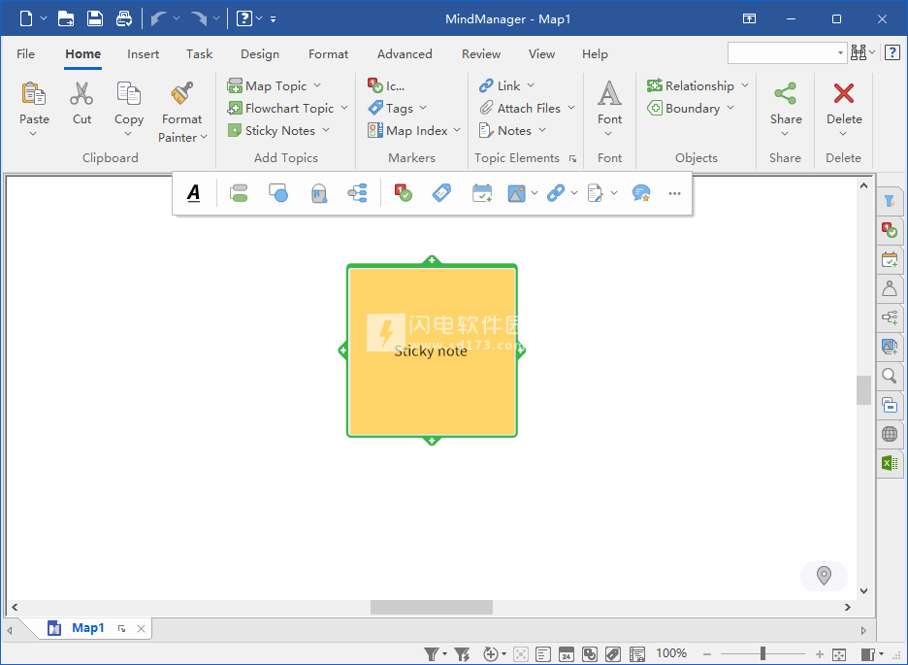Click the zoom out minus button

pos(707,654)
